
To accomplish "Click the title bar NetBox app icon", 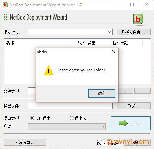I will tap(5, 5).
